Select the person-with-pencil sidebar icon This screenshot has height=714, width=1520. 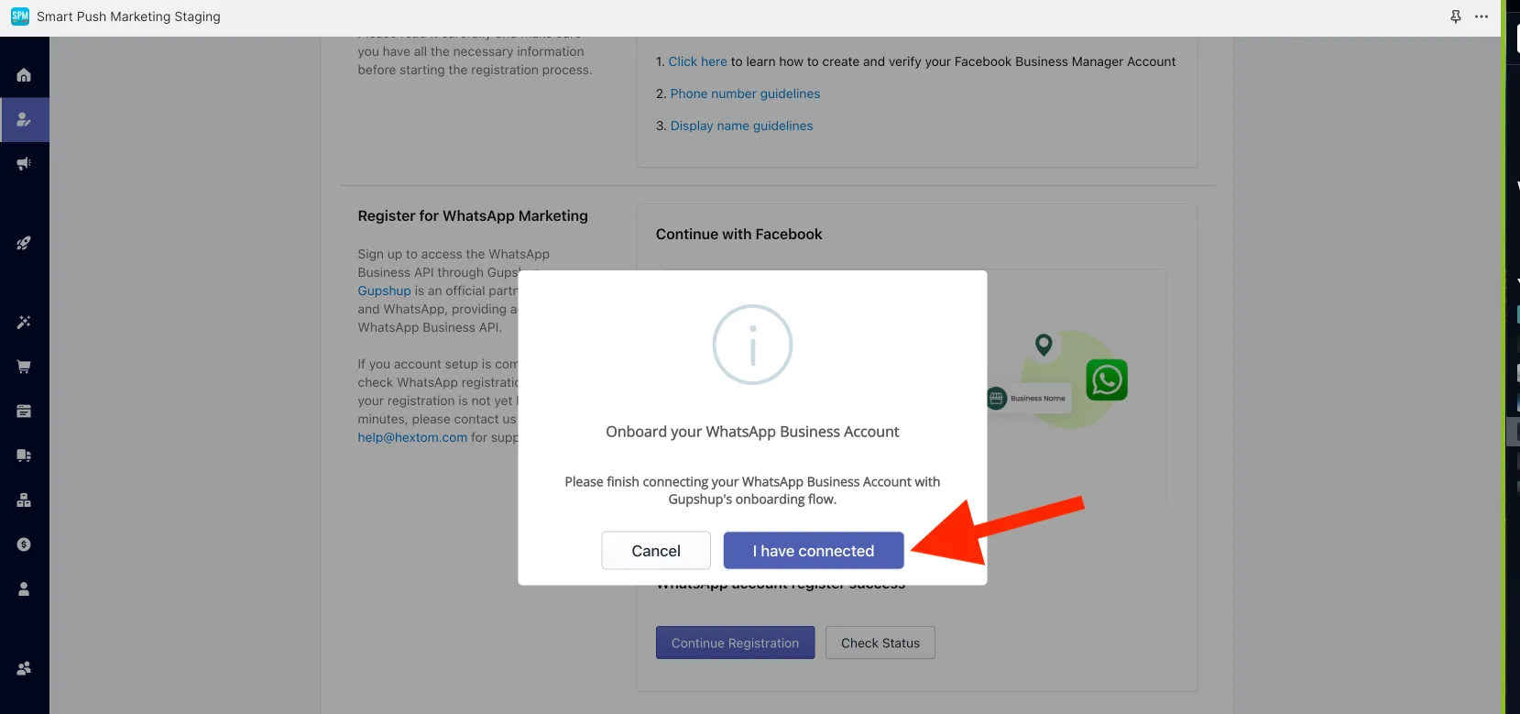pos(24,119)
